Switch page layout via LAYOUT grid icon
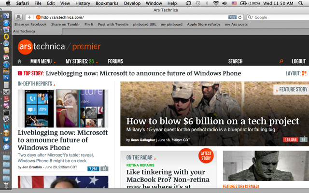The width and height of the screenshot is (309, 193). (x=304, y=73)
